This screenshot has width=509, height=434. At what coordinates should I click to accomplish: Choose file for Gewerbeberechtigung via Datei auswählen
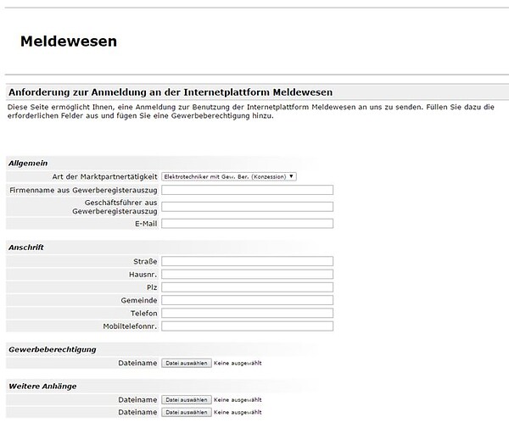187,364
